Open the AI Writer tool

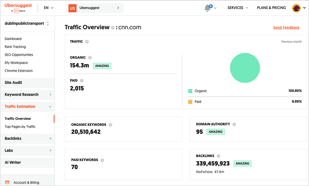coord(27,163)
